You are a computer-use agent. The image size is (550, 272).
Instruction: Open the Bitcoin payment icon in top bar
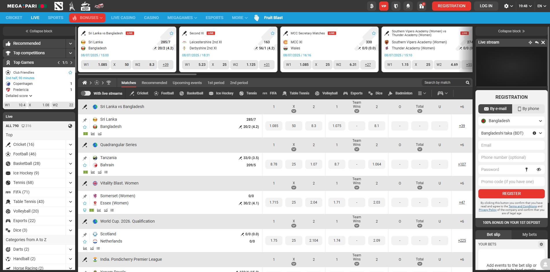(371, 6)
